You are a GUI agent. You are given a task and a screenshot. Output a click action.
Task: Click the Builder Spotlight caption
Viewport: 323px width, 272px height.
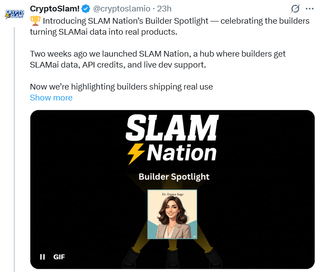pos(174,177)
